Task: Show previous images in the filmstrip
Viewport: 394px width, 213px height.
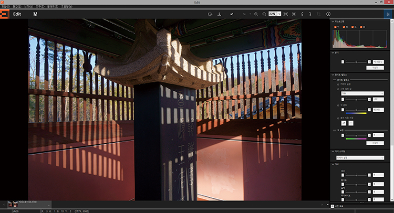Action: pyautogui.click(x=4, y=205)
